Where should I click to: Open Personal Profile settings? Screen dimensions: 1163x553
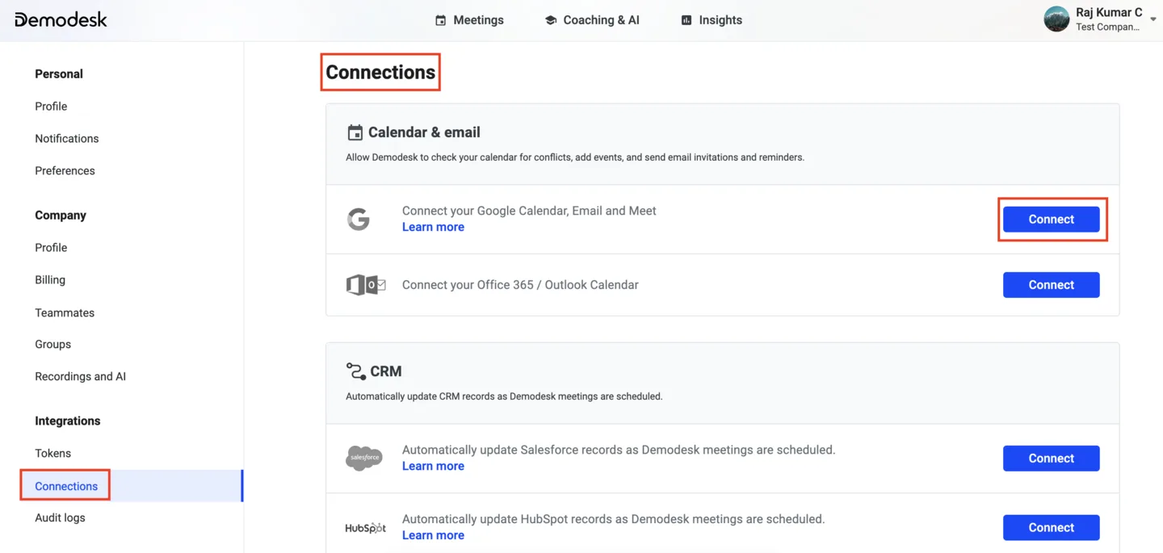pyautogui.click(x=51, y=107)
